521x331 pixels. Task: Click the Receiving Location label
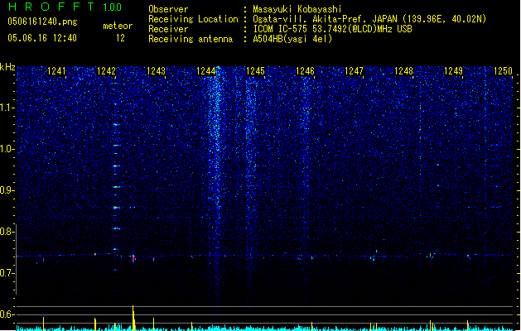click(193, 19)
